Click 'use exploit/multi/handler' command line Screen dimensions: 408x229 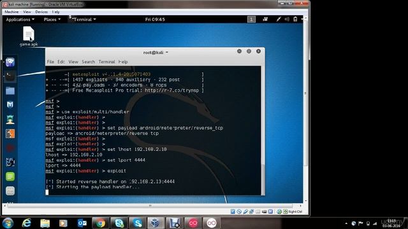point(95,112)
